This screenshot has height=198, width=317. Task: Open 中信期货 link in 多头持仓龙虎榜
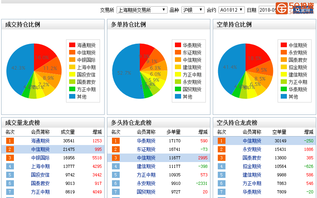(x=146, y=158)
